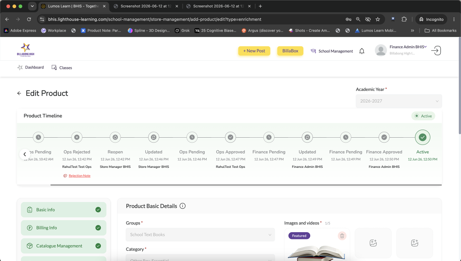
Task: Open the Category dropdown
Action: click(x=200, y=258)
